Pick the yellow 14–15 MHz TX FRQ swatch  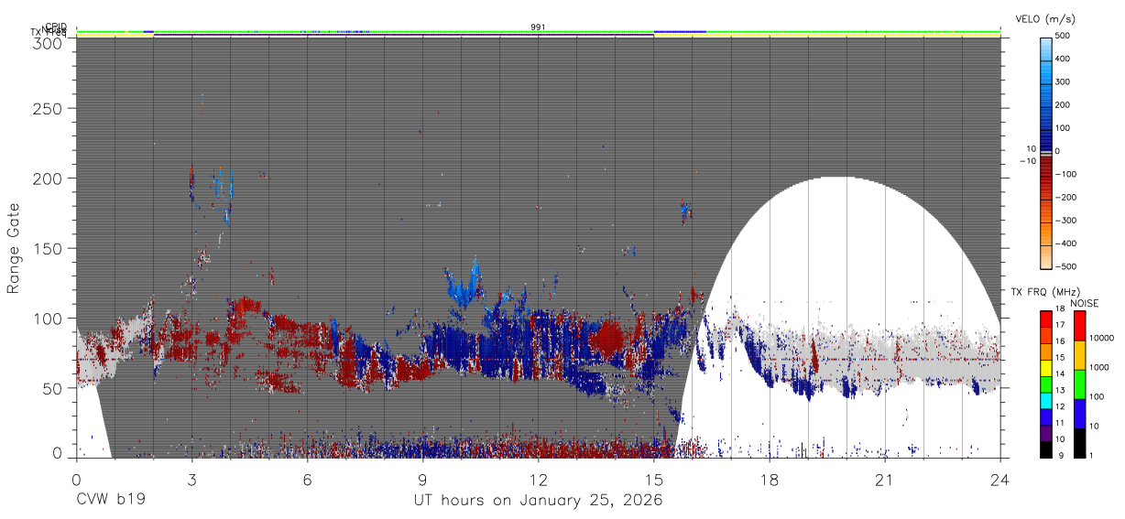coord(1047,366)
